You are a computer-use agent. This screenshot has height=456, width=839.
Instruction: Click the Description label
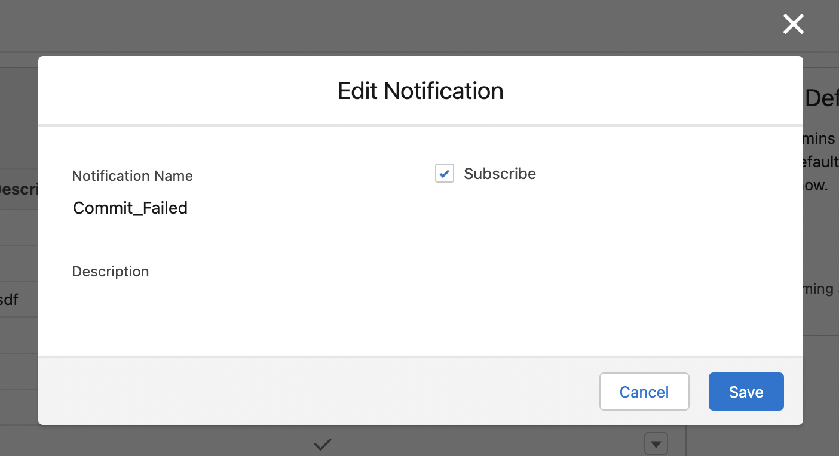click(111, 272)
